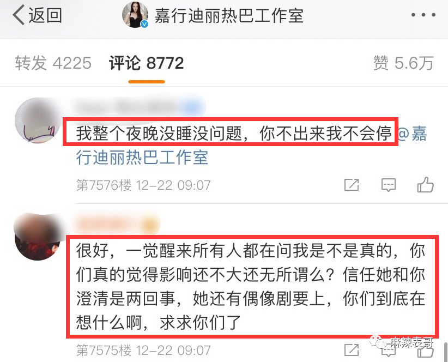Repost the comment on floor 第7575楼
The image size is (448, 362).
(x=352, y=350)
